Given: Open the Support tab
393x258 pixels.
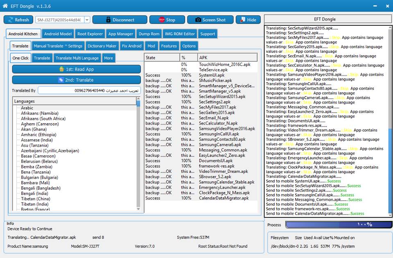Looking at the screenshot, I should tap(208, 34).
